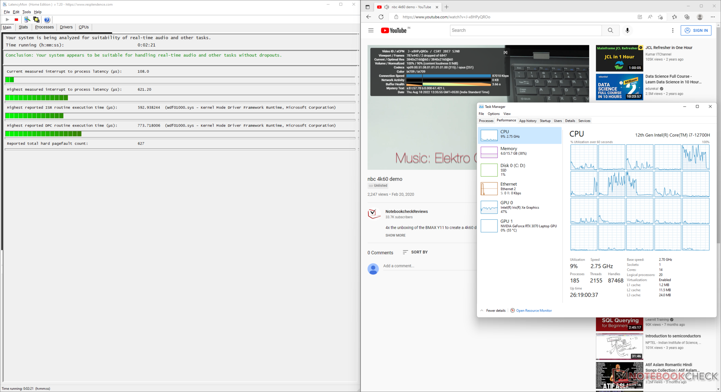Select GPU 1 NVIDIA RTX 3070 item
The width and height of the screenshot is (721, 392).
520,226
